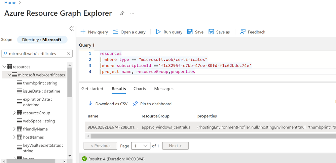Click the Download as CSV label

point(111,104)
